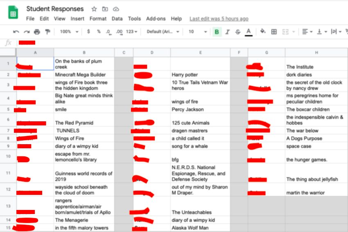Open the Help menu
Viewport: 348px width, 232px height.
pyautogui.click(x=176, y=19)
